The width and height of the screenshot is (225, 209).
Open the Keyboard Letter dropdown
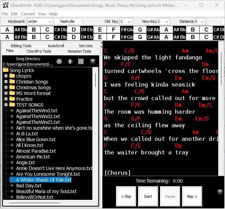(40, 22)
